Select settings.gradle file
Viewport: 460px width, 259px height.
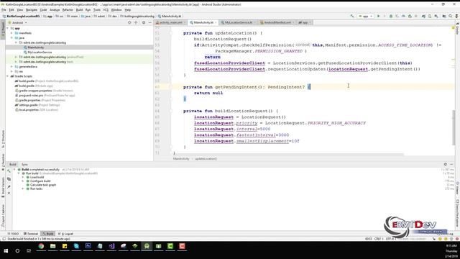(x=37, y=105)
